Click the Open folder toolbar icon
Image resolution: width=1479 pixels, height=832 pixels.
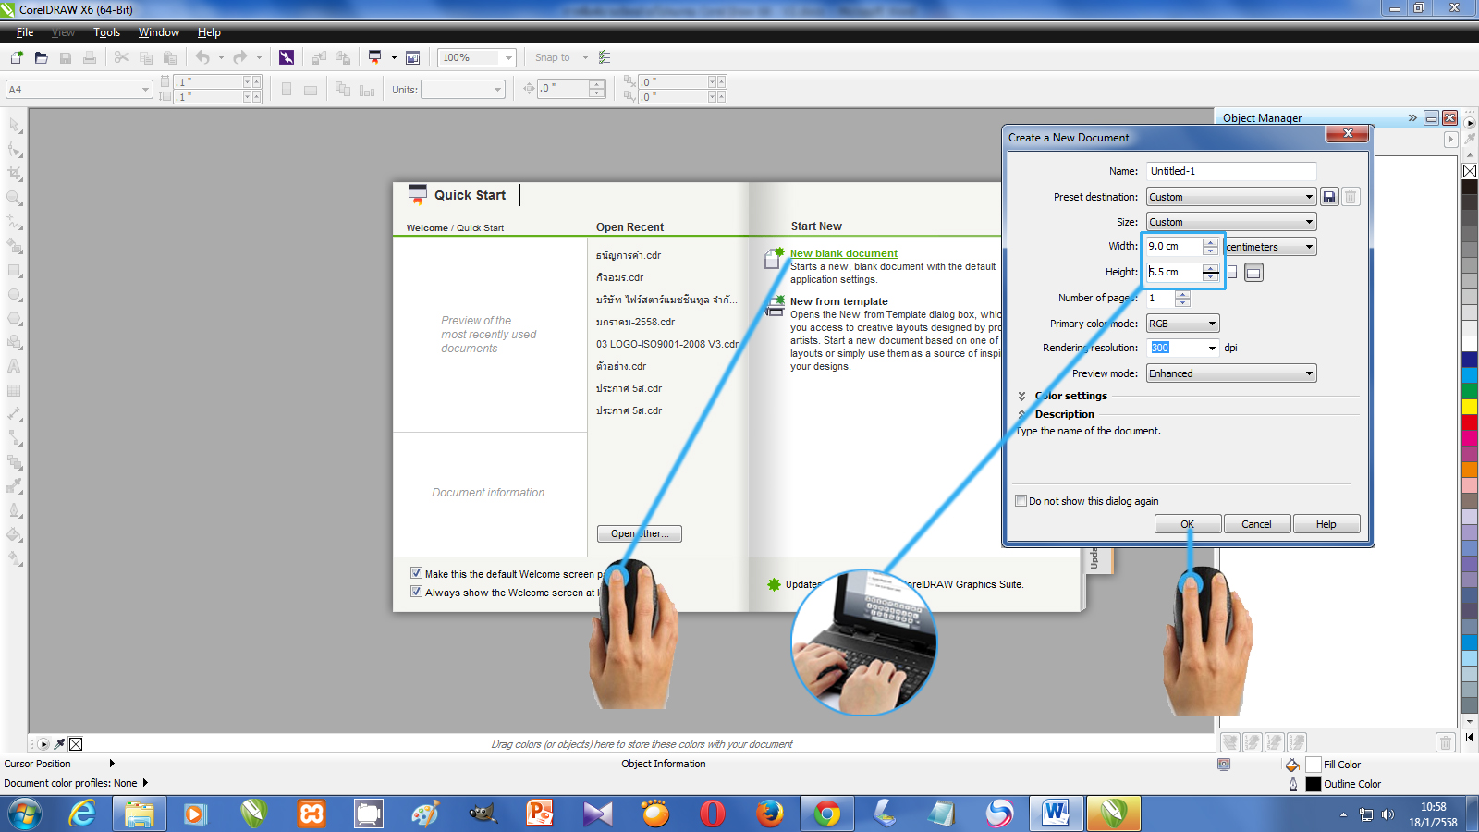tap(41, 57)
